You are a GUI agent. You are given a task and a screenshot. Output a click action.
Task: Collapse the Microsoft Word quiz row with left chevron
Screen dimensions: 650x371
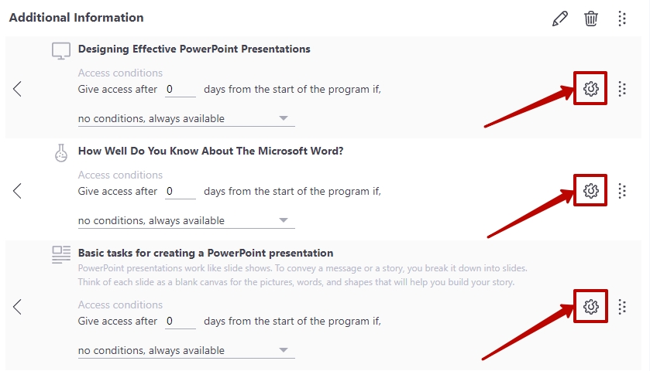(x=17, y=191)
